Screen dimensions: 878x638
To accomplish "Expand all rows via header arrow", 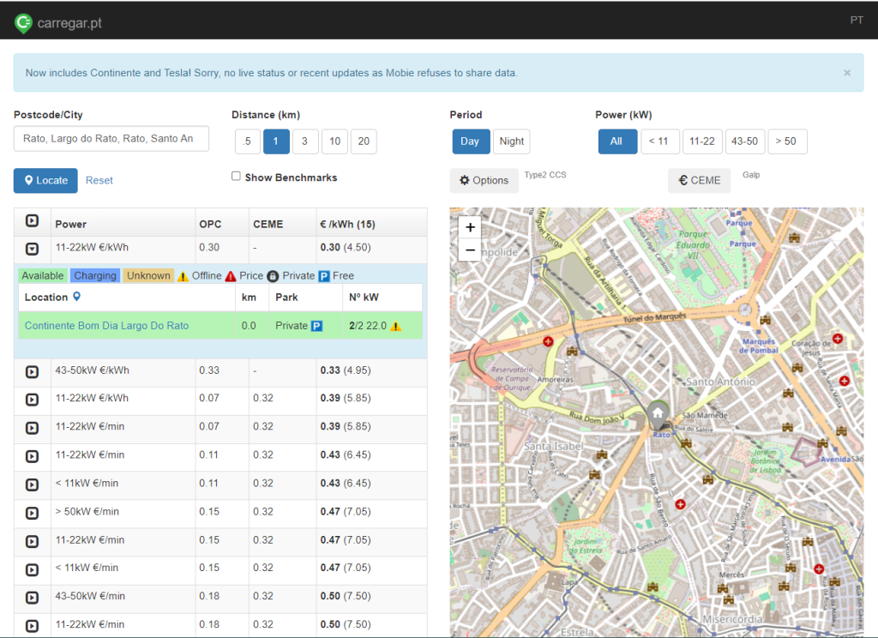I will click(x=32, y=220).
